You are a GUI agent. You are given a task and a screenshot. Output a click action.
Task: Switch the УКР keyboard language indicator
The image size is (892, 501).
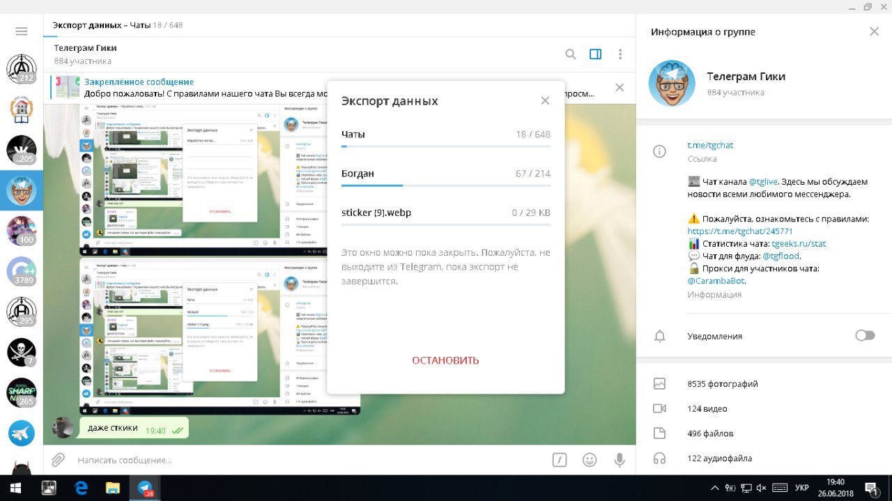[x=801, y=488]
